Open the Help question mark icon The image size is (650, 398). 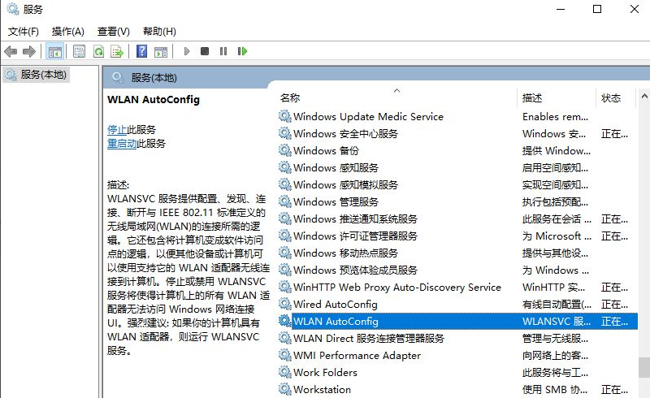click(x=141, y=51)
